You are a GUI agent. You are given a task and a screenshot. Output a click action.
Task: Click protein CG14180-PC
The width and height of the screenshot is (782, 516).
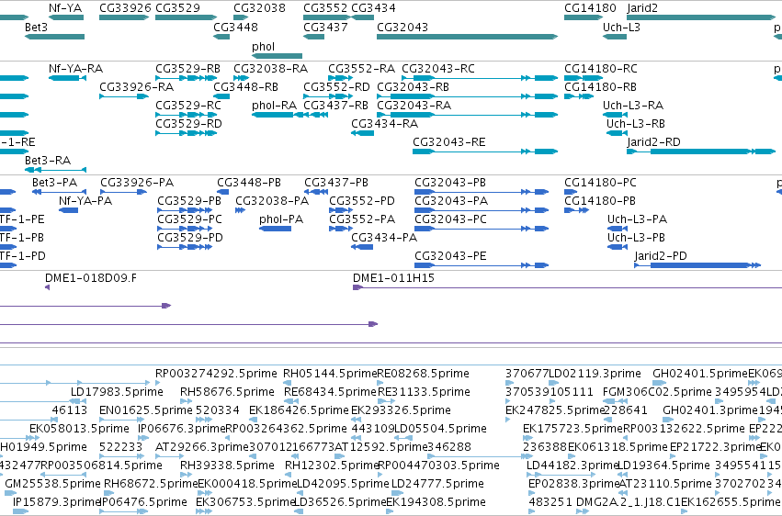[x=600, y=183]
